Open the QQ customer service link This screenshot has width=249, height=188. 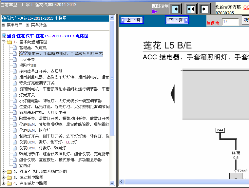pyautogui.click(x=246, y=7)
